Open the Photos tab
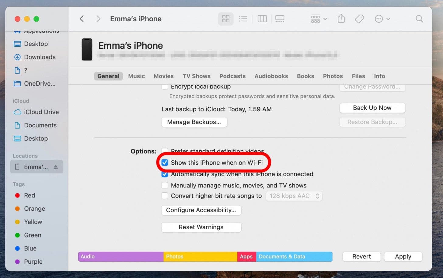 (333, 76)
